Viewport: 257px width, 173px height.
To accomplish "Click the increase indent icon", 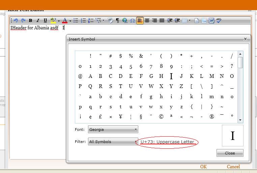I will point(177,21).
